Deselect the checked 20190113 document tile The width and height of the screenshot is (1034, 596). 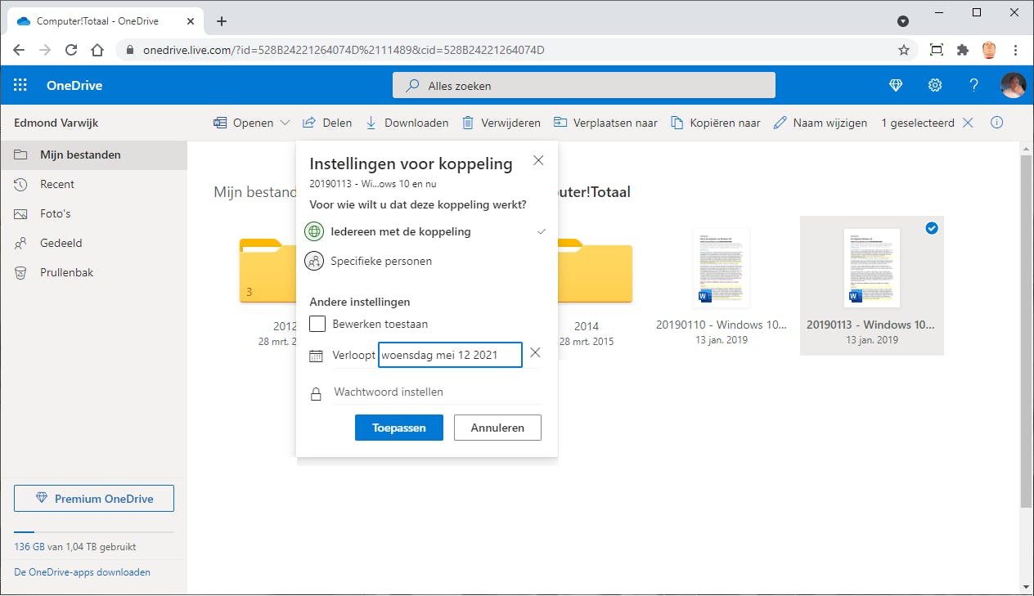931,229
